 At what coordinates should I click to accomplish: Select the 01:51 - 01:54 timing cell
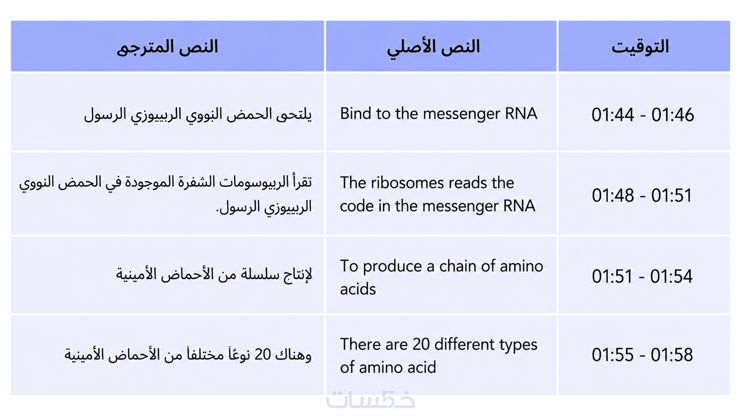(642, 277)
